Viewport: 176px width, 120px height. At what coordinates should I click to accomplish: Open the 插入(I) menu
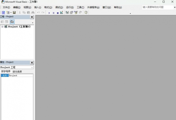point(38,7)
